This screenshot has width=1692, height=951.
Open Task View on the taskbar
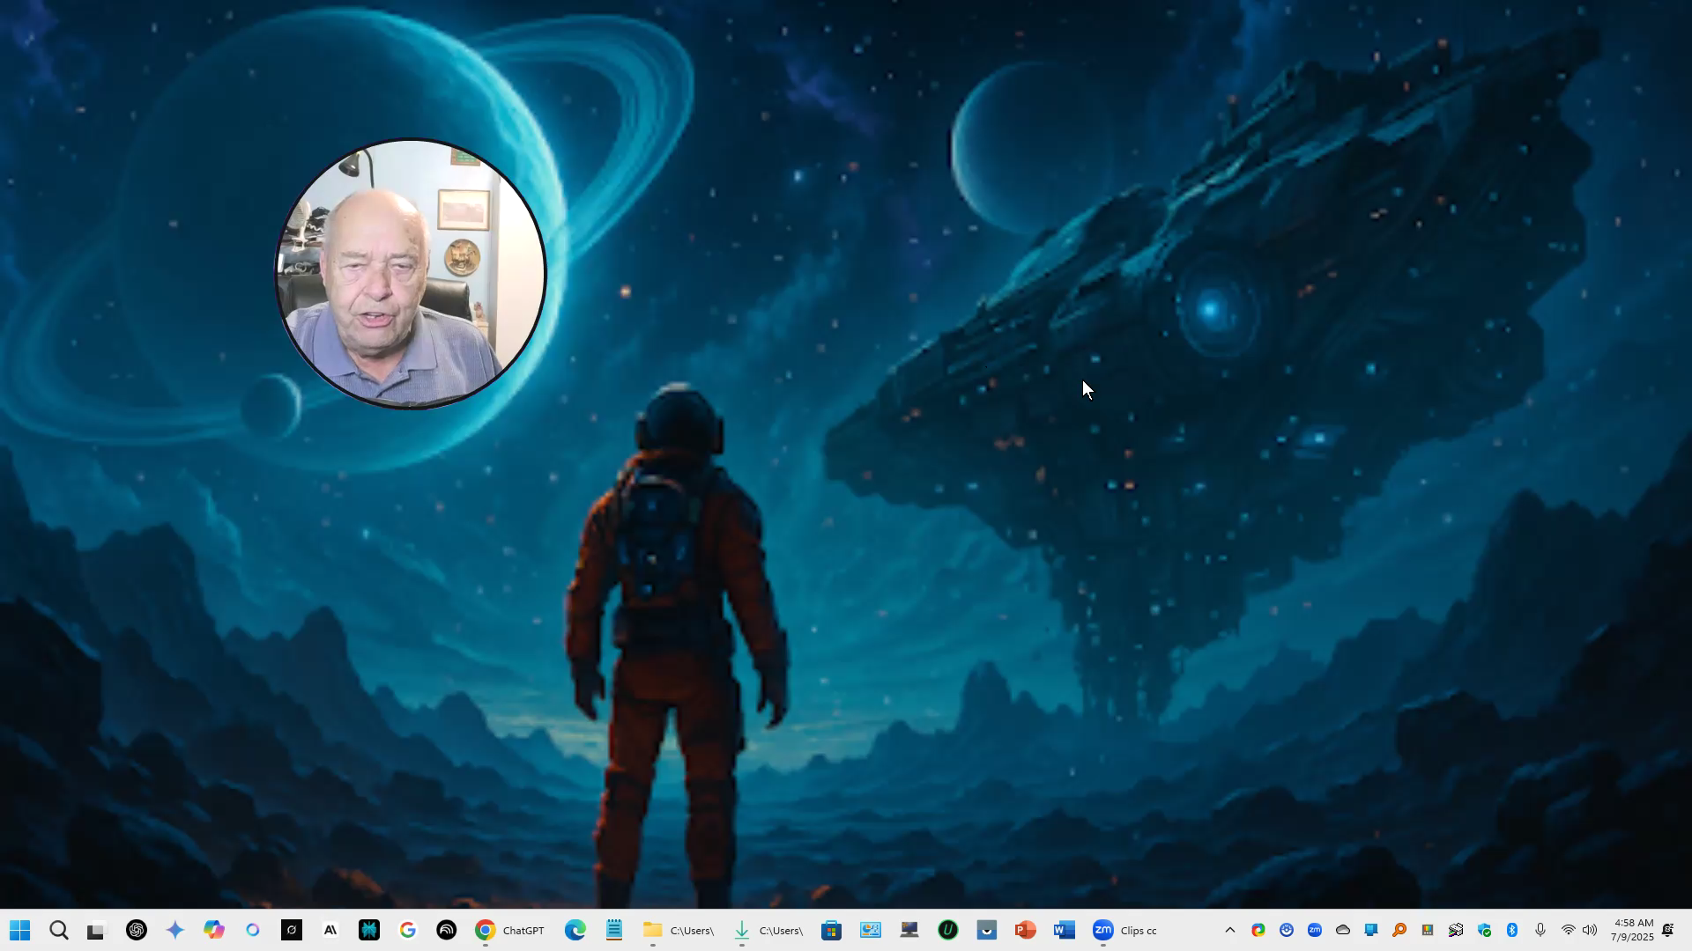click(x=97, y=930)
